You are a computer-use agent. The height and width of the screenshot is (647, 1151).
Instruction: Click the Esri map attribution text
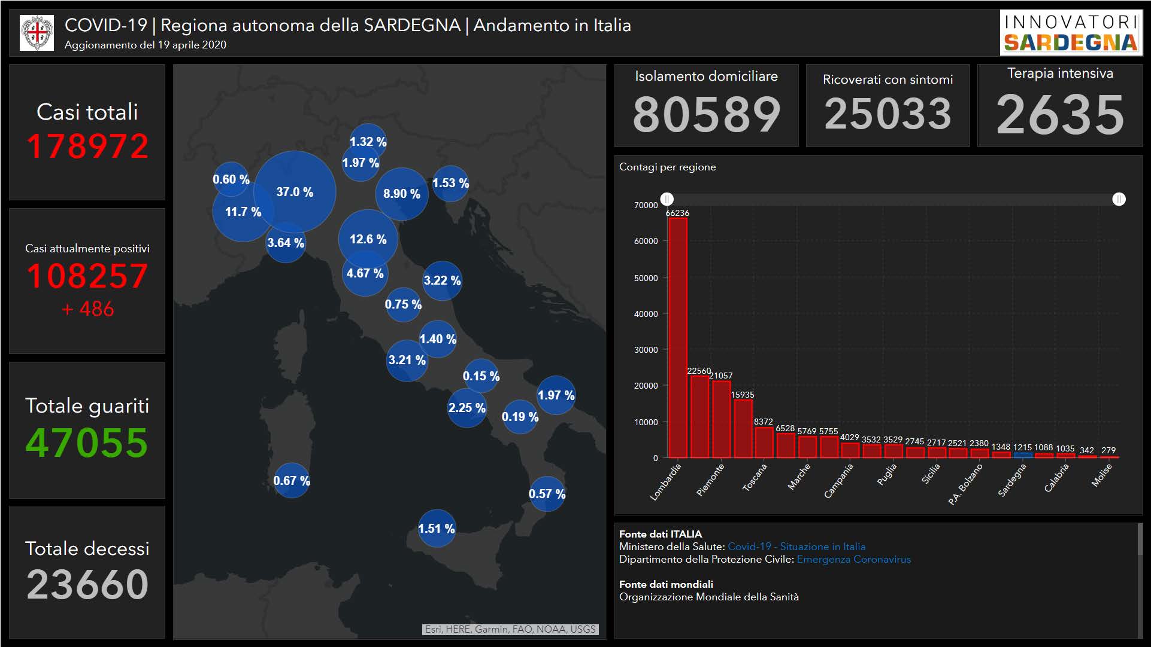(510, 629)
